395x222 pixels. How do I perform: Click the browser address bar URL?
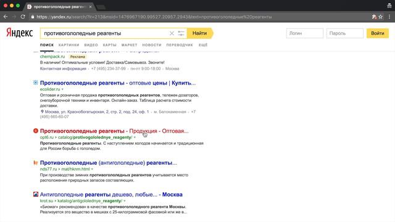click(154, 17)
